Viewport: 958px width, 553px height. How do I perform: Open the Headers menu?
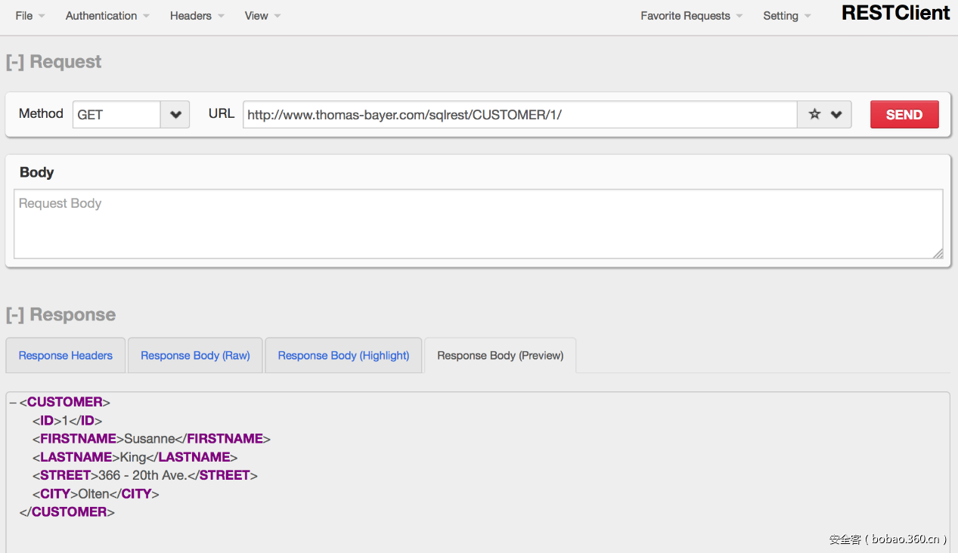pyautogui.click(x=197, y=16)
